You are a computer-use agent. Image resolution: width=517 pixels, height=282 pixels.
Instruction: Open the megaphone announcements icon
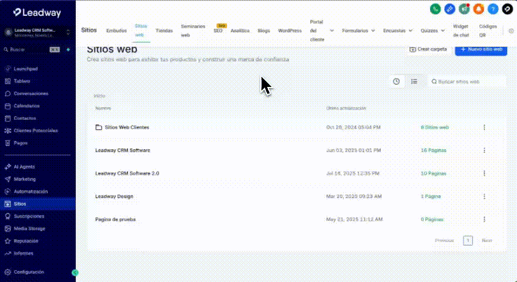pyautogui.click(x=464, y=9)
